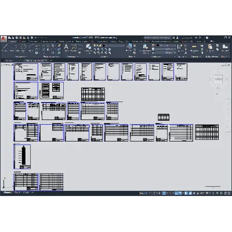Open the AutoCAD application menu logo
The width and height of the screenshot is (232, 232).
point(3,39)
